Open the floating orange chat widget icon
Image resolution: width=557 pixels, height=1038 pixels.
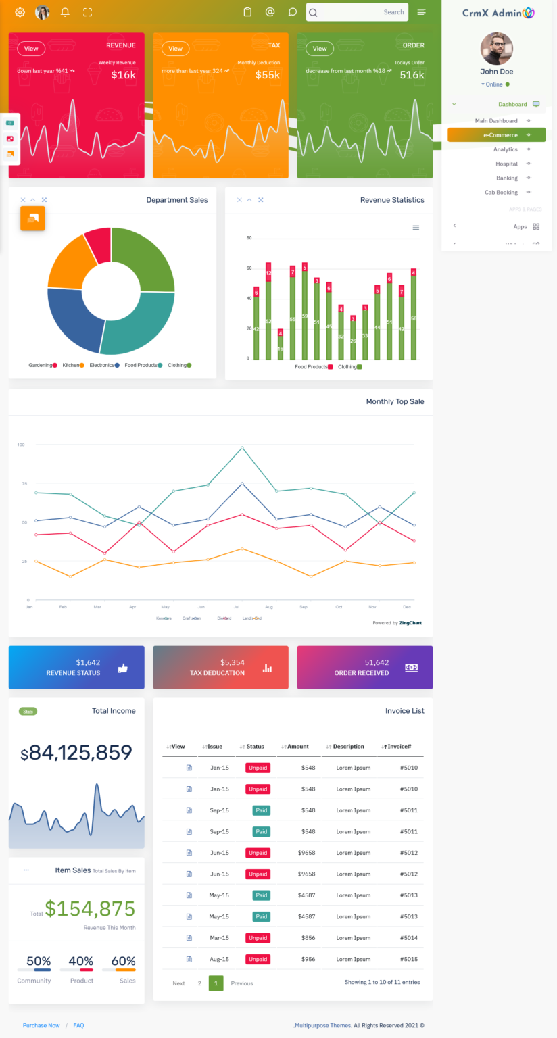(x=32, y=219)
